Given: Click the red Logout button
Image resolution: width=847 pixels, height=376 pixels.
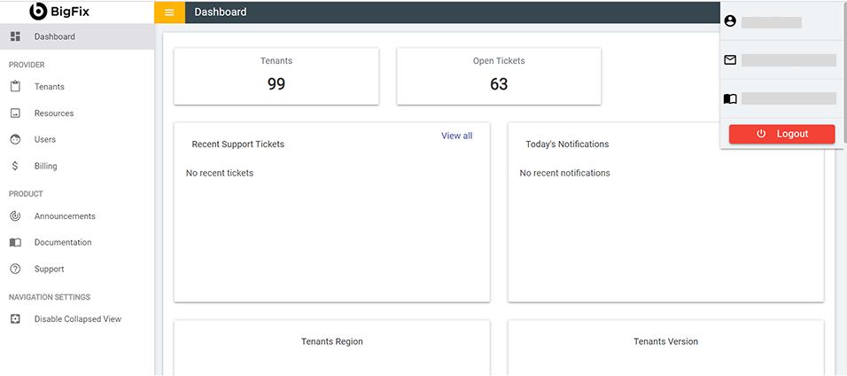Looking at the screenshot, I should click(781, 134).
